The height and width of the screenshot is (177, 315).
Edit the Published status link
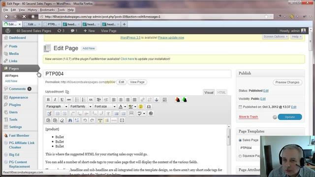[266, 90]
